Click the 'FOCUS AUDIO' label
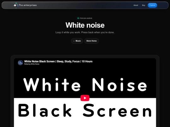This screenshot has width=170, height=127. (x=86, y=18)
